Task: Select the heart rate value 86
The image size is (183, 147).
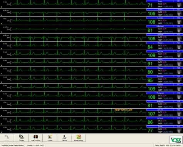Action: [150, 122]
